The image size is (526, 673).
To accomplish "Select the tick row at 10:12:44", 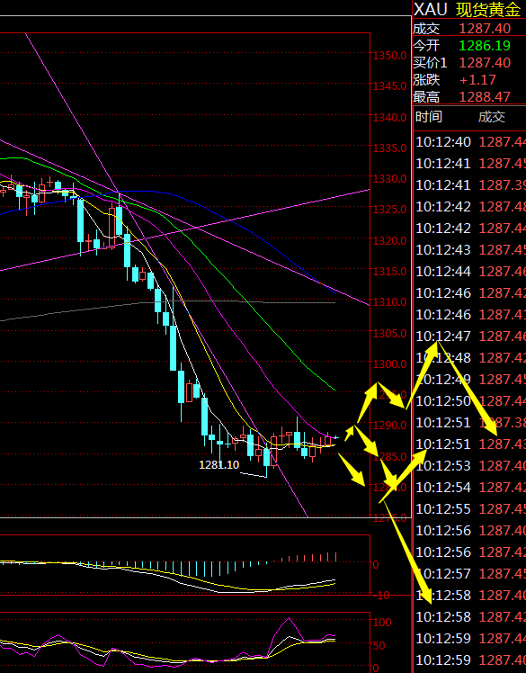I will click(470, 272).
